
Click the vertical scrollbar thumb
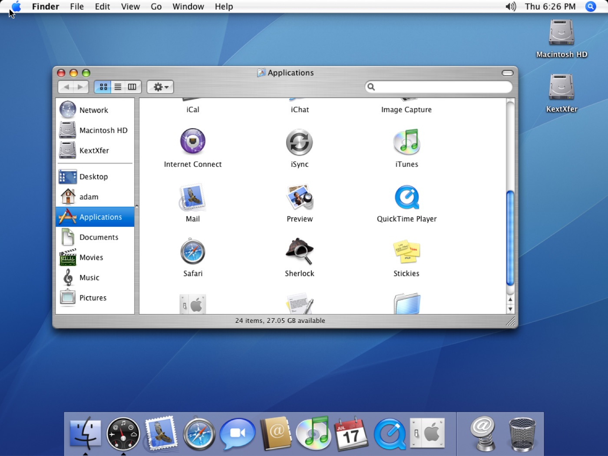510,238
